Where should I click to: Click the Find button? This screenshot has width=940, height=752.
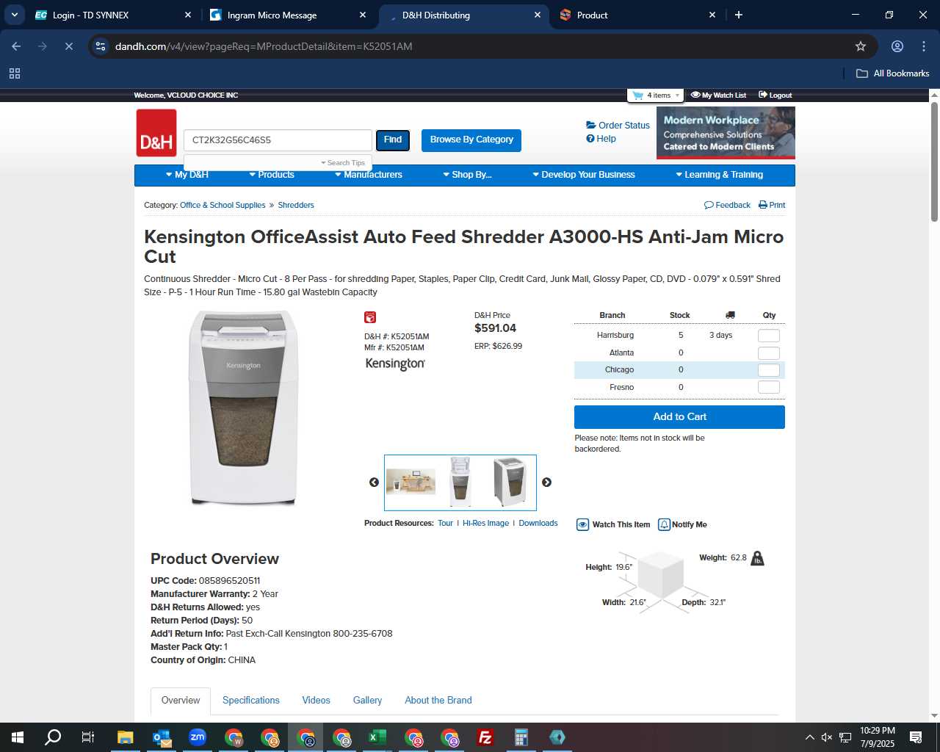(393, 140)
